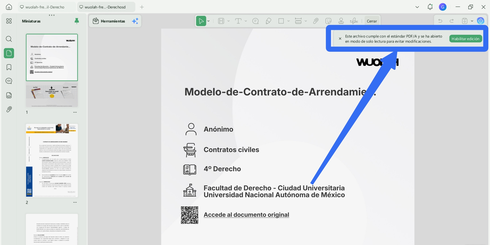Viewport: 490px width, 245px height.
Task: Open a new tab with plus button
Action: pyautogui.click(x=142, y=7)
